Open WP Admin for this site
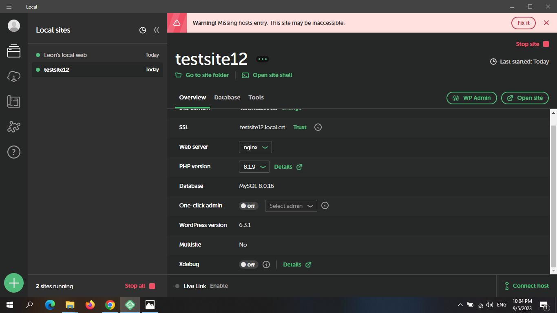 [472, 98]
